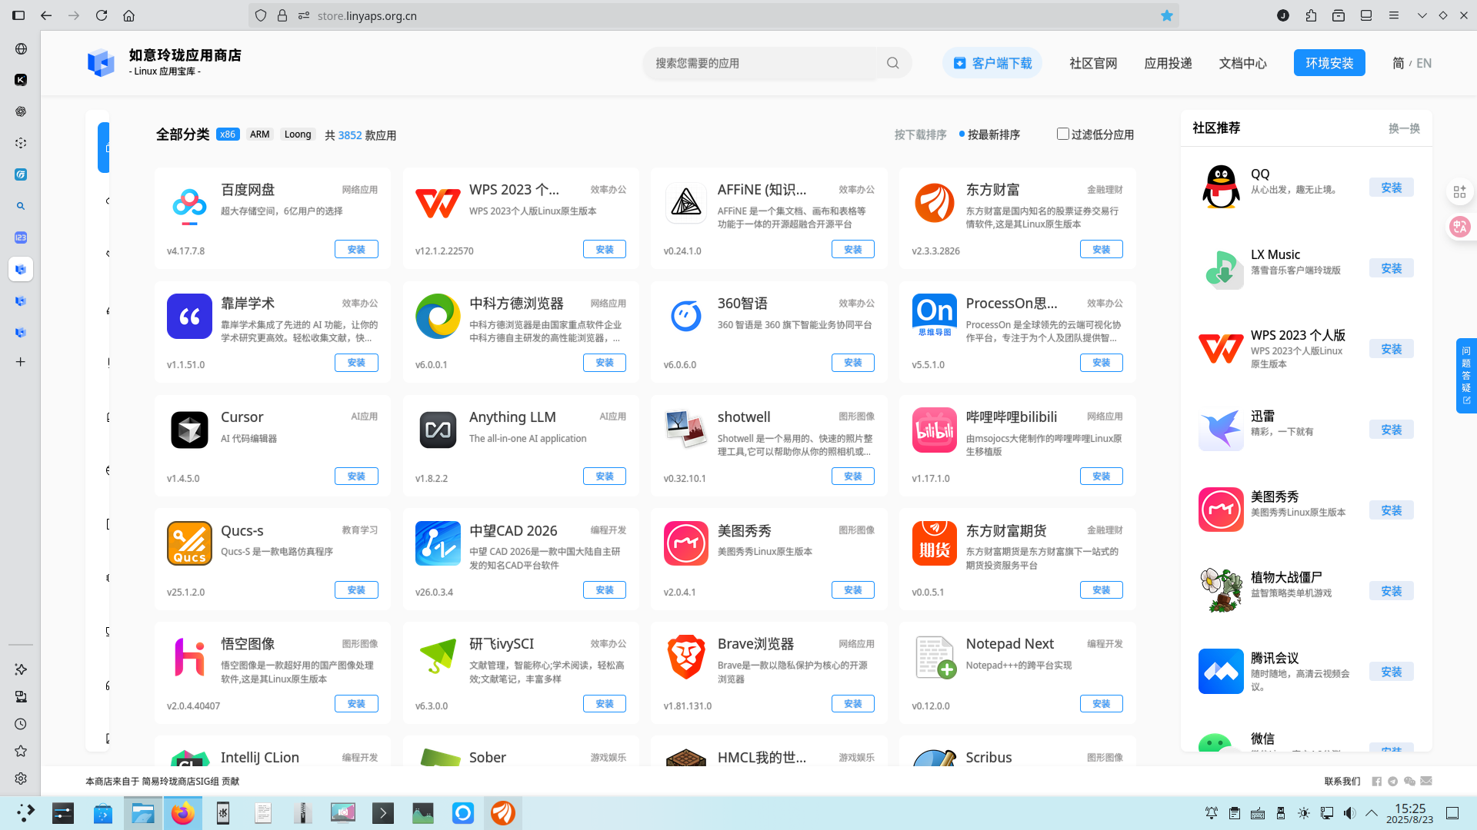Viewport: 1477px width, 830px height.
Task: Open the 文档中心 nav item
Action: (x=1242, y=63)
